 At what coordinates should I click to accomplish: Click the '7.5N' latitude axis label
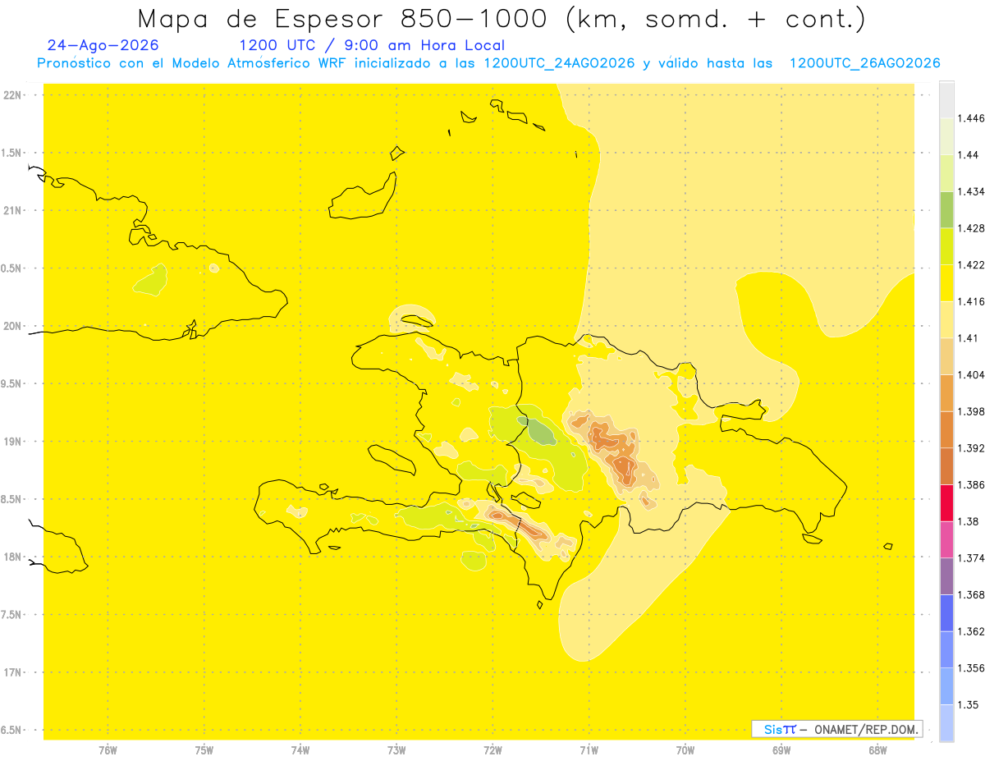pyautogui.click(x=12, y=615)
